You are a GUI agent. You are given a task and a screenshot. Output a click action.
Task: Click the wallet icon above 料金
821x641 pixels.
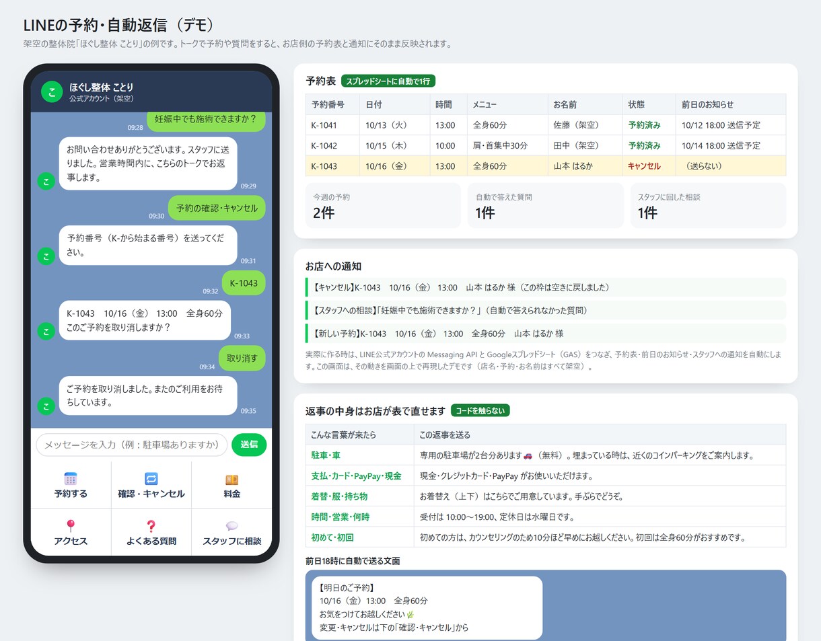tap(232, 480)
